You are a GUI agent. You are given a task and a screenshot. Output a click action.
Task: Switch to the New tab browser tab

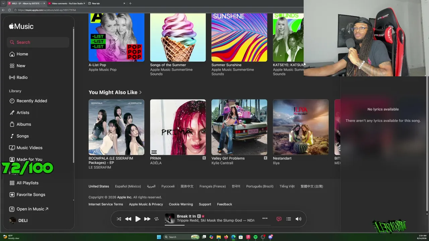click(x=107, y=3)
